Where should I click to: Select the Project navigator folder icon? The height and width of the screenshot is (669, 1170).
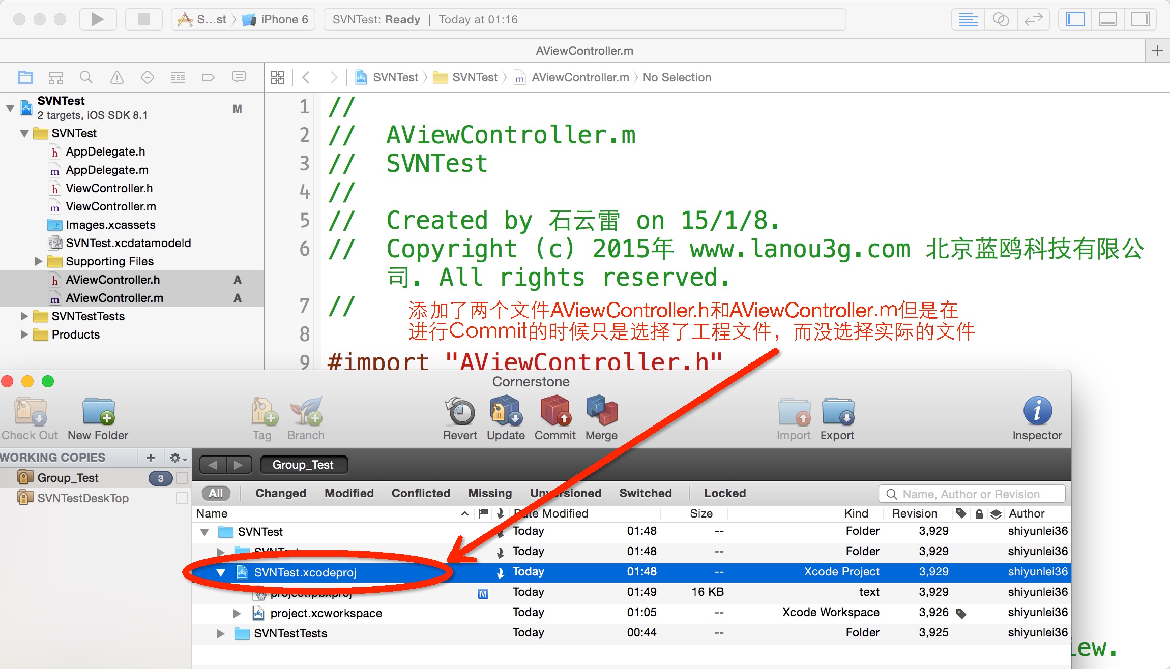tap(25, 77)
